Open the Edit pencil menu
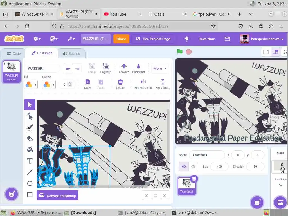Viewport: 288px width, 216px height. [x=71, y=39]
